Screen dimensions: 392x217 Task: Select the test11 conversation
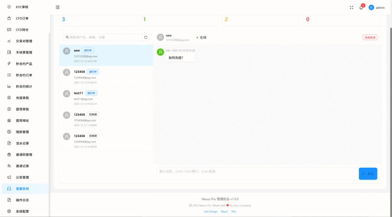(106, 98)
